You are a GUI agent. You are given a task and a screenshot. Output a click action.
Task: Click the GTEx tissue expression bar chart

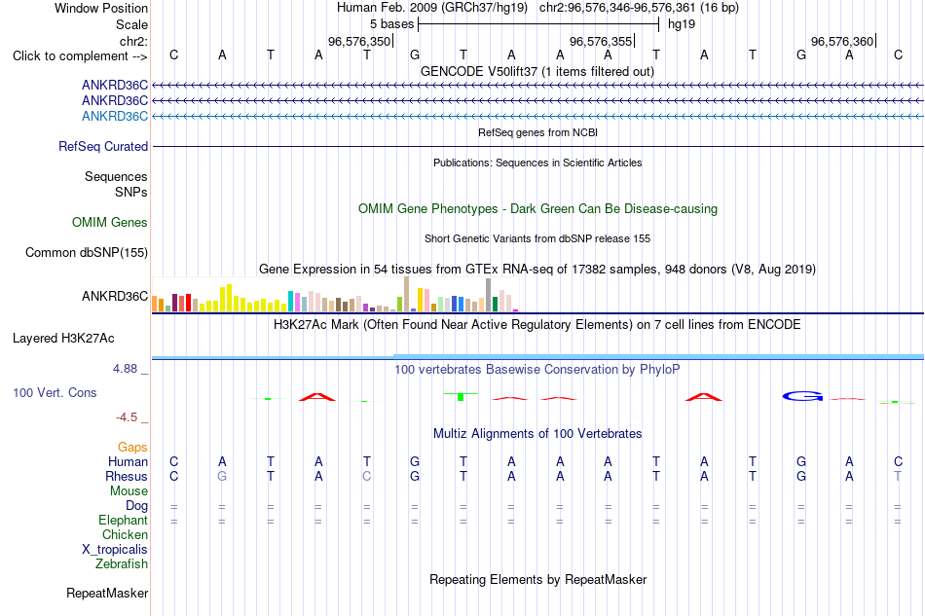pos(335,294)
